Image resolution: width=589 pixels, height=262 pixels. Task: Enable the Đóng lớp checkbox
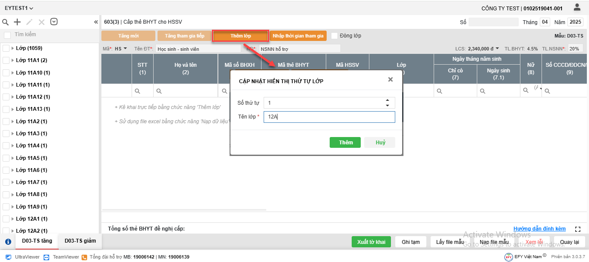[x=334, y=36]
